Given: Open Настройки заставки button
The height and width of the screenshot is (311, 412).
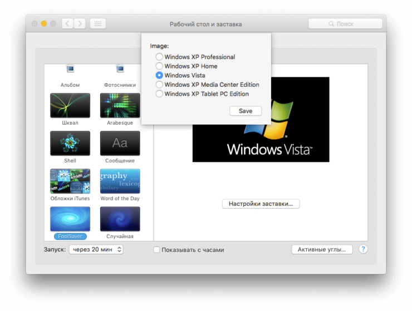Looking at the screenshot, I should (x=261, y=204).
